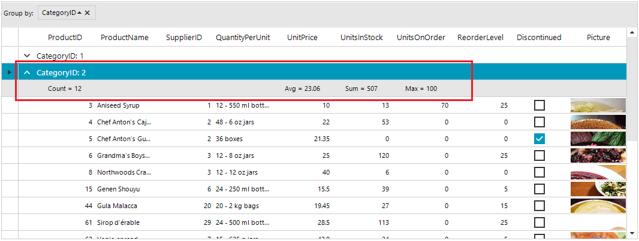Screen dimensions: 639x241
Task: Click the Discontinued column header
Action: (x=539, y=37)
